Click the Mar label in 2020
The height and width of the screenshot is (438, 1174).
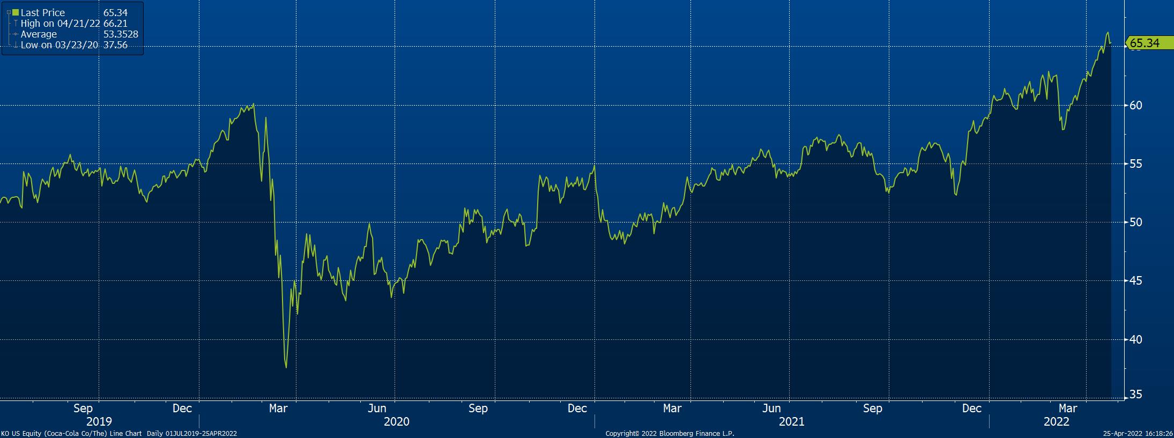[x=279, y=409]
